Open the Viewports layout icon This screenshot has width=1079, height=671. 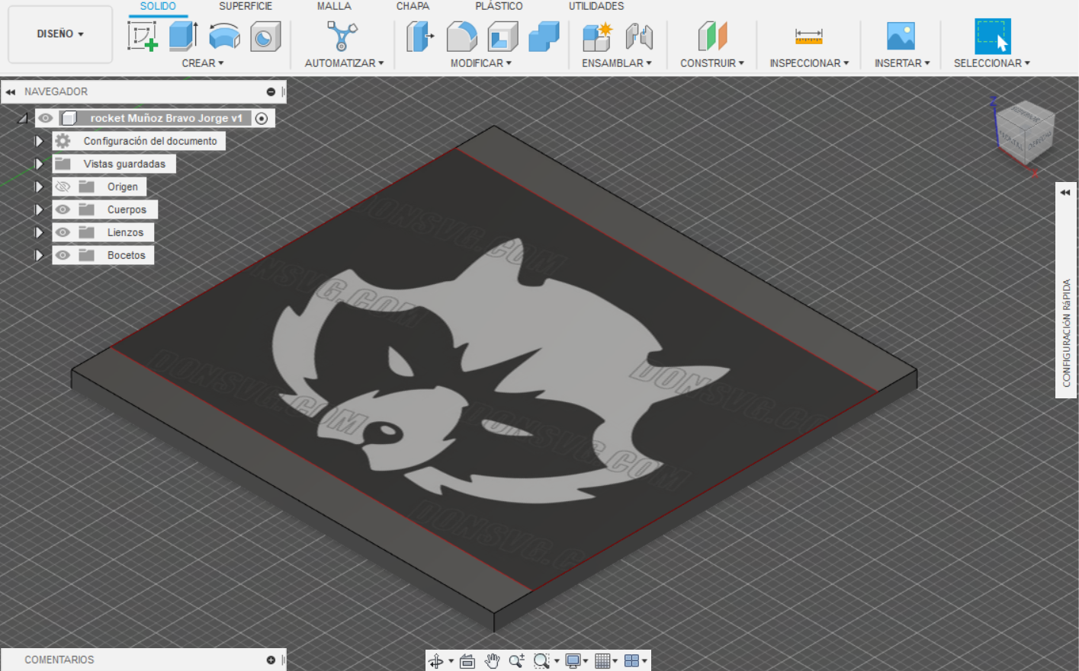[631, 661]
